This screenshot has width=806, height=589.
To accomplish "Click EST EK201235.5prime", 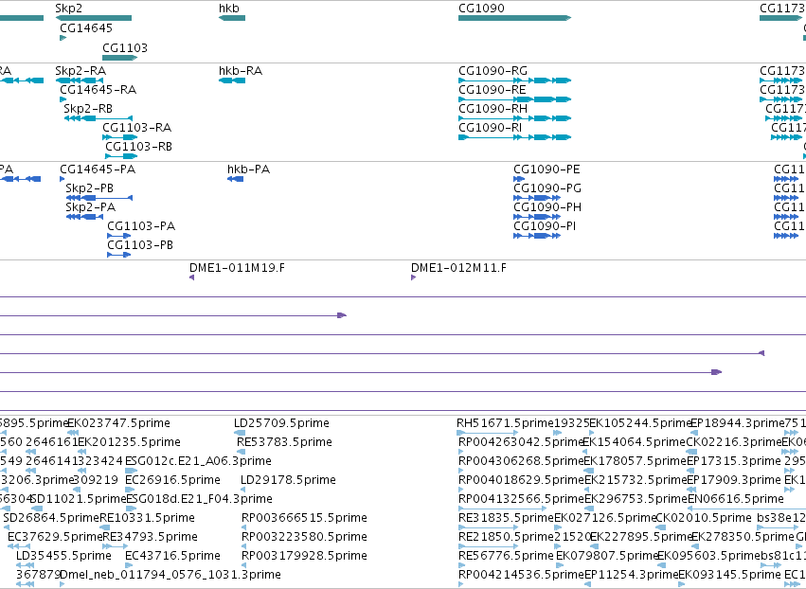I will coord(129,442).
